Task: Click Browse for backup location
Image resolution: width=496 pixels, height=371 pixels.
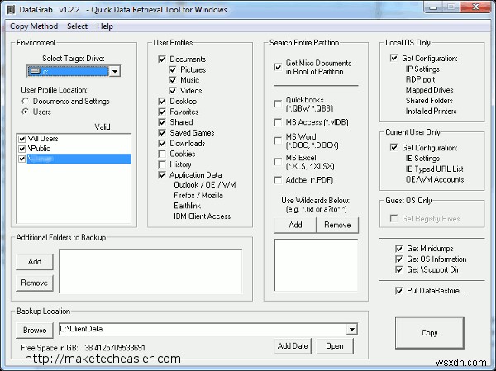Action: click(35, 331)
